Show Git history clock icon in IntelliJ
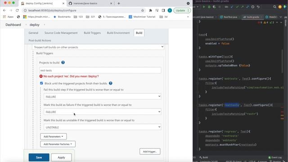Image resolution: width=288 pixels, height=162 pixels. [x=253, y=7]
